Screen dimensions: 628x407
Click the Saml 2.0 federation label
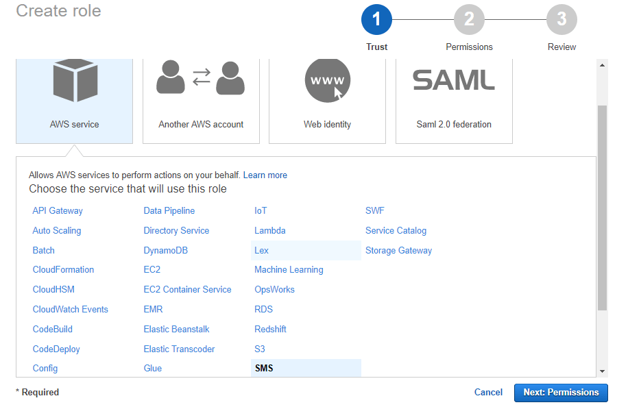(454, 125)
